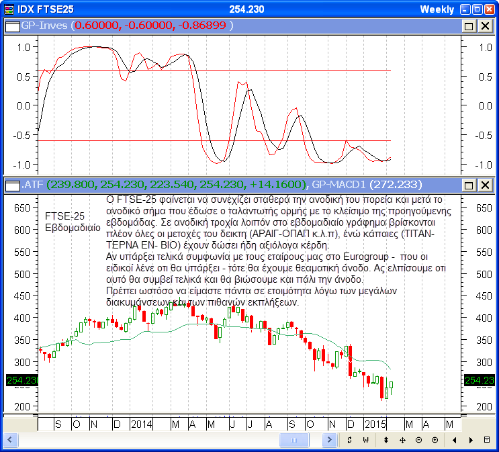
Task: Click the four-way move chart icon
Action: click(402, 440)
